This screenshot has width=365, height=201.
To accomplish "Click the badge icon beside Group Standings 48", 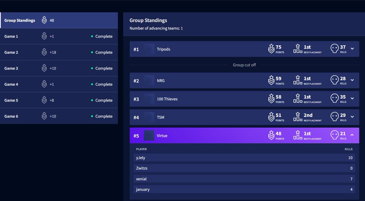I will click(44, 20).
